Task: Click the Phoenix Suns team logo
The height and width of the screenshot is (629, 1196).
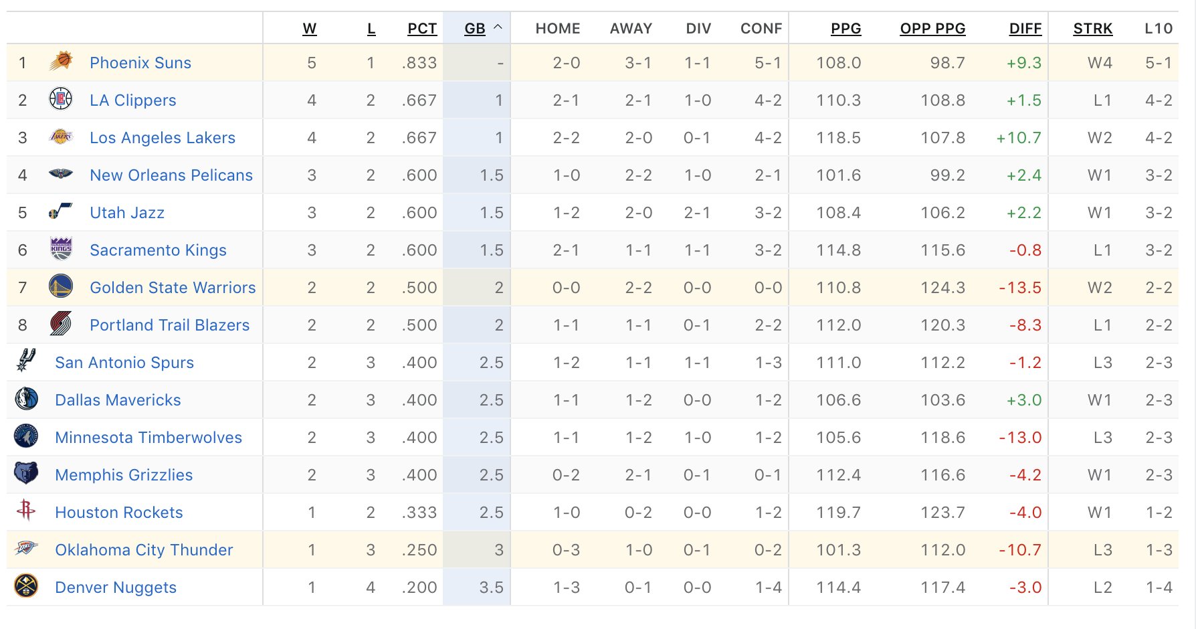Action: [x=61, y=62]
